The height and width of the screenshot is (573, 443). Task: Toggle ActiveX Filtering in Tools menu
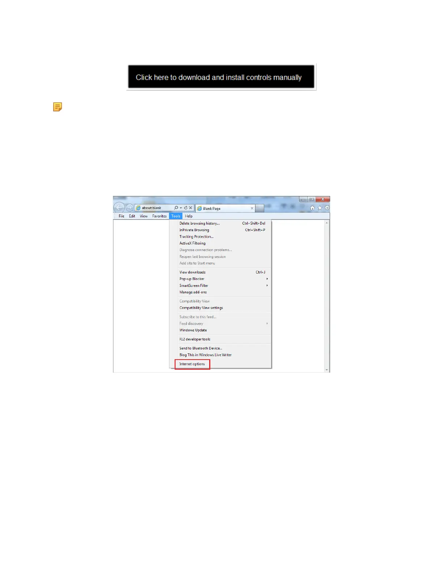point(192,243)
